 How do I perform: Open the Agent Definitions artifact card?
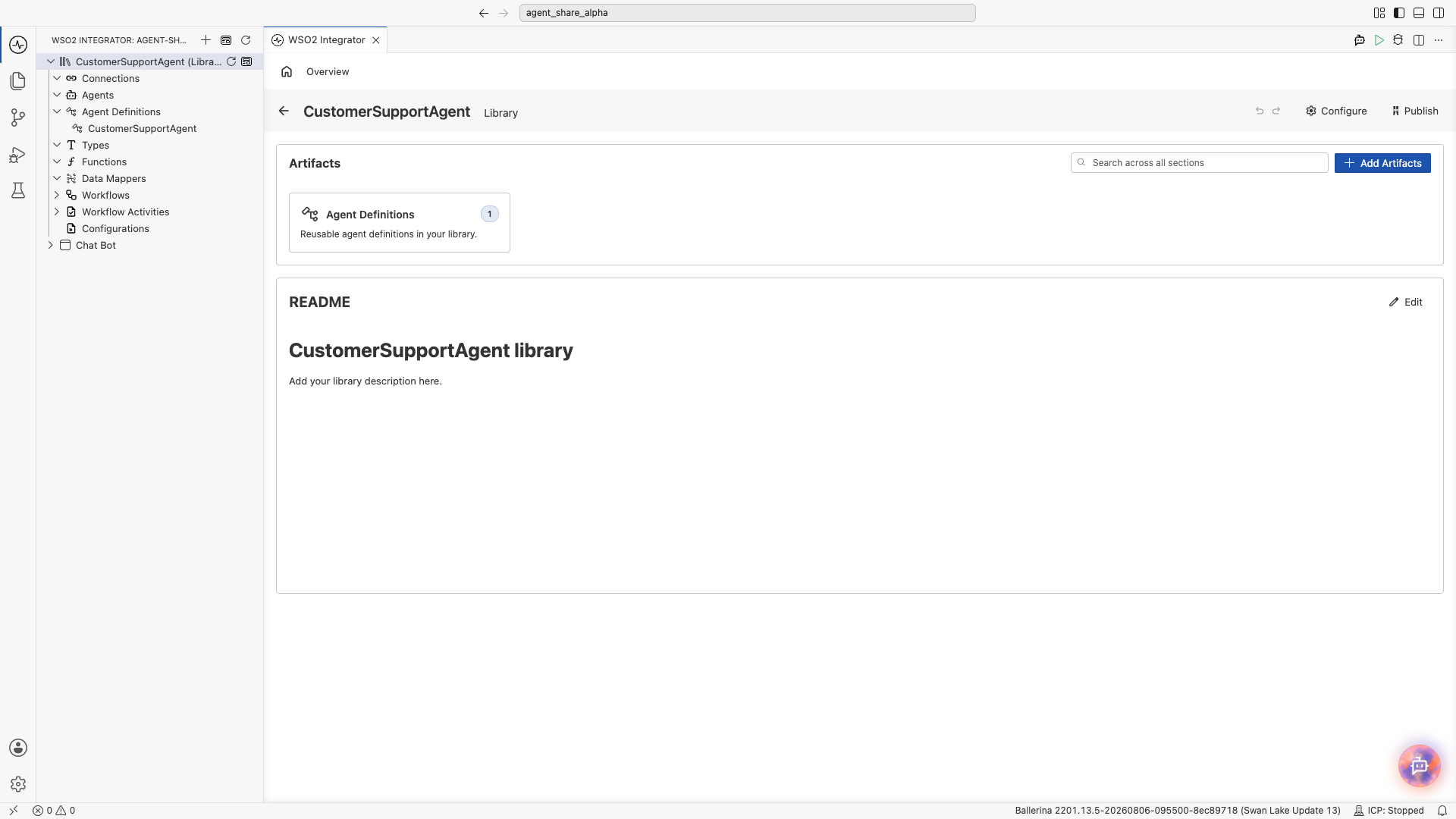click(400, 222)
